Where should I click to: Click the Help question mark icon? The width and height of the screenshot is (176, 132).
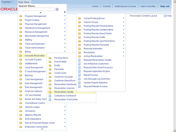click(165, 16)
